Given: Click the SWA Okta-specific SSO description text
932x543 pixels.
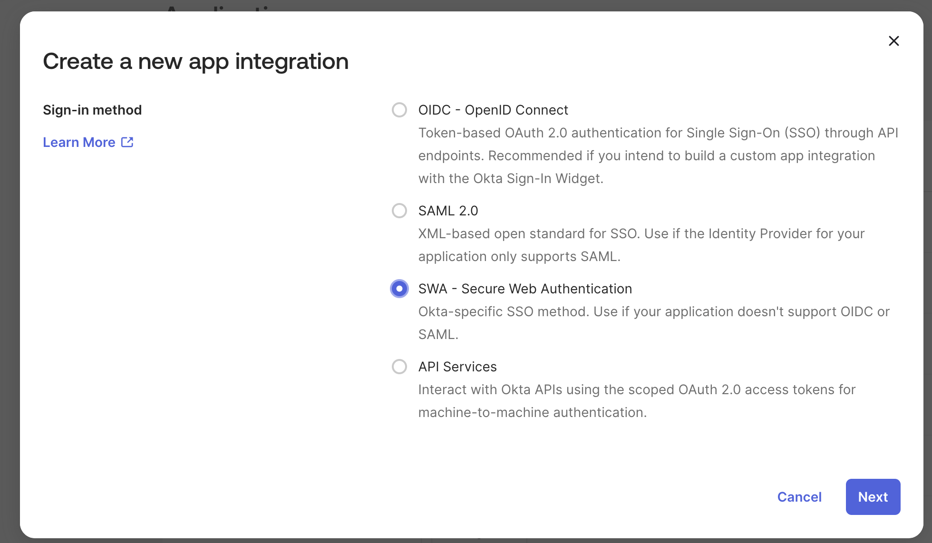Looking at the screenshot, I should [x=653, y=323].
